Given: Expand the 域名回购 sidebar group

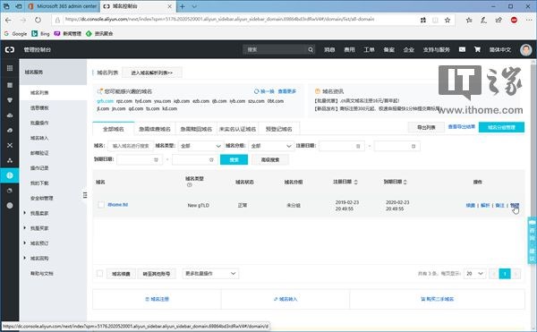Looking at the screenshot, I should click(25, 258).
